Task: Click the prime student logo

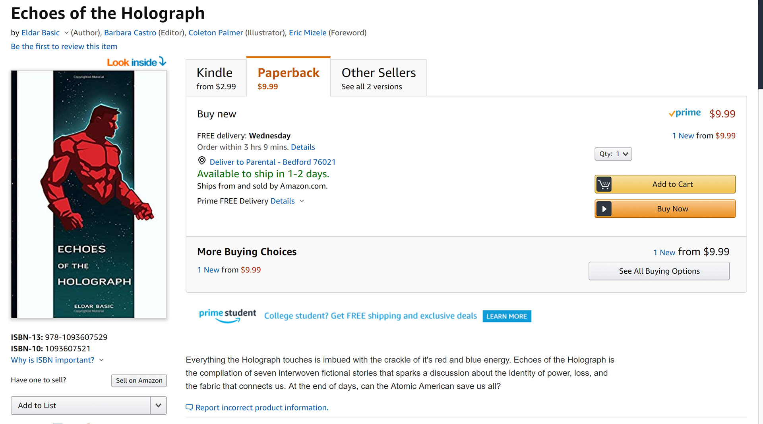Action: pos(227,315)
